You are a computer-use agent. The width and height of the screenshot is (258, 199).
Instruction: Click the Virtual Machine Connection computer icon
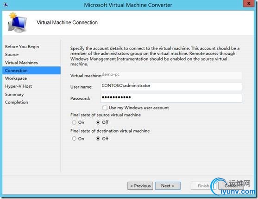[x=17, y=22]
